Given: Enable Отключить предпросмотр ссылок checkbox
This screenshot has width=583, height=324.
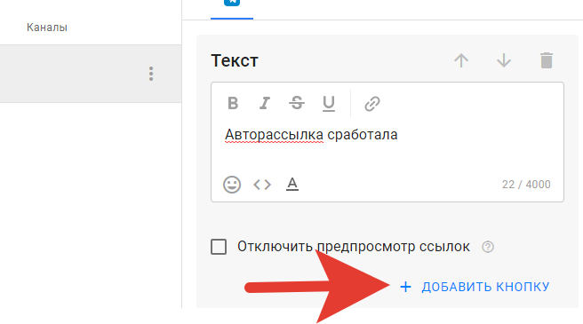Looking at the screenshot, I should coord(219,247).
